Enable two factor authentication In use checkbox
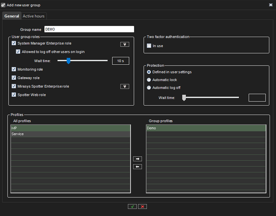 tap(149, 46)
